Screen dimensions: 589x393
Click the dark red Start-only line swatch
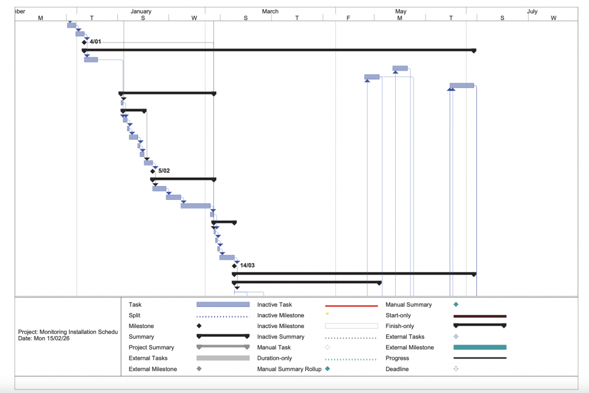coord(480,316)
